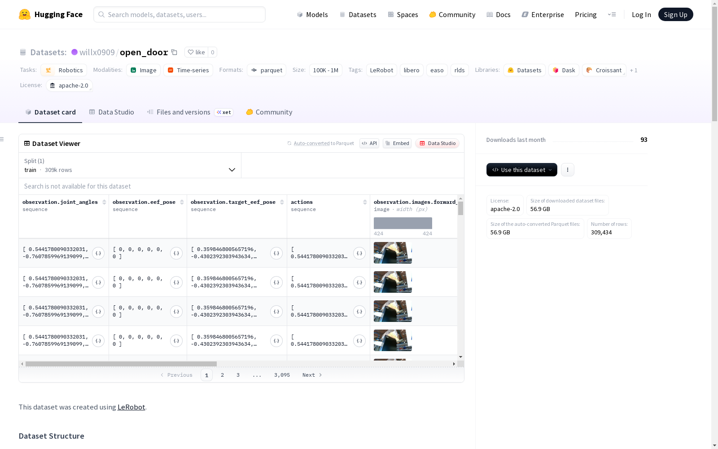Sort by observation.eef_pose column

tap(182, 202)
